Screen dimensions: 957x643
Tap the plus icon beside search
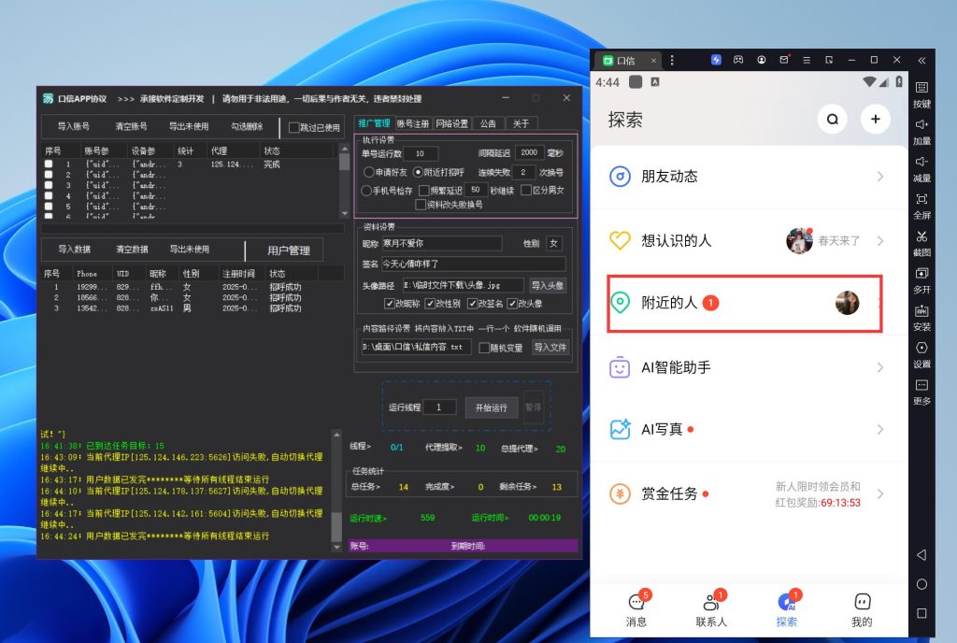coord(876,119)
